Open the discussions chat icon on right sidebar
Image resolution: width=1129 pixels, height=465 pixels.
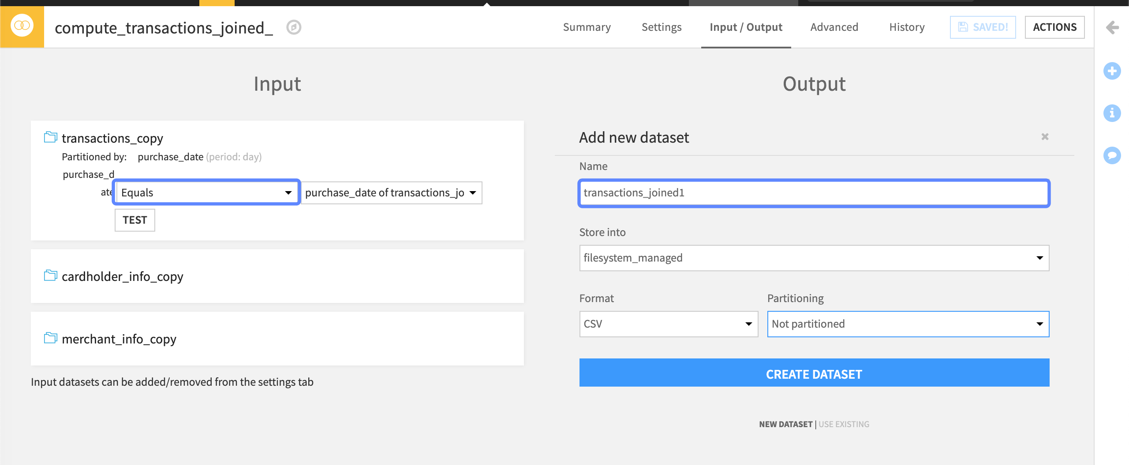1112,155
